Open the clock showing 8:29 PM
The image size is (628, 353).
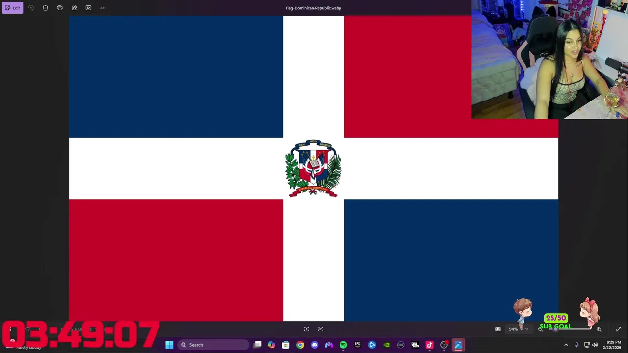613,345
